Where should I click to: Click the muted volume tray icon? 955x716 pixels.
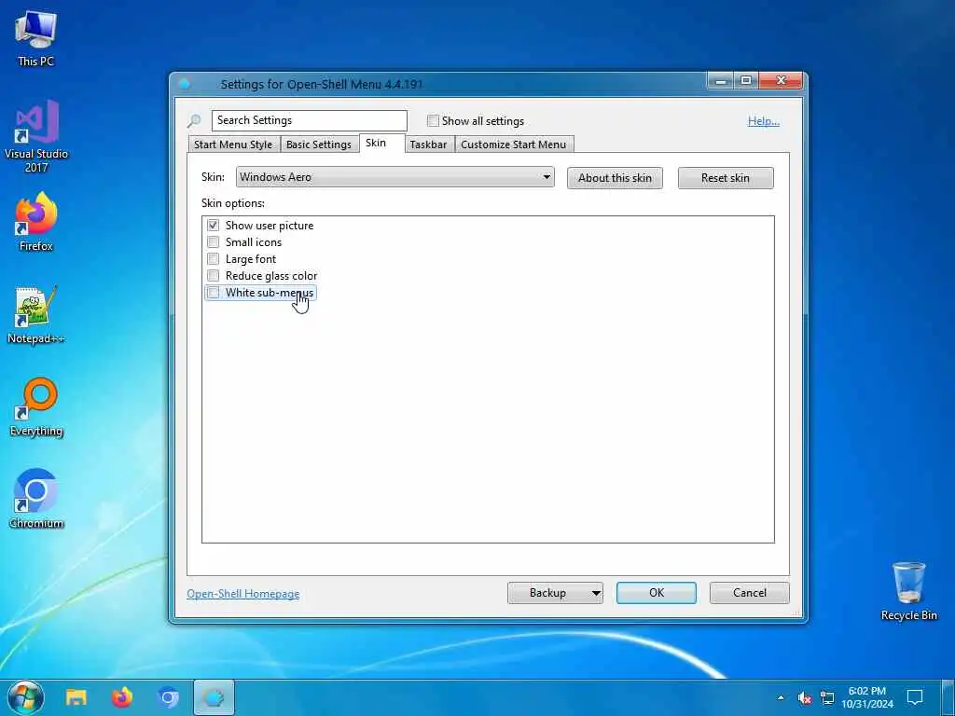pyautogui.click(x=804, y=697)
